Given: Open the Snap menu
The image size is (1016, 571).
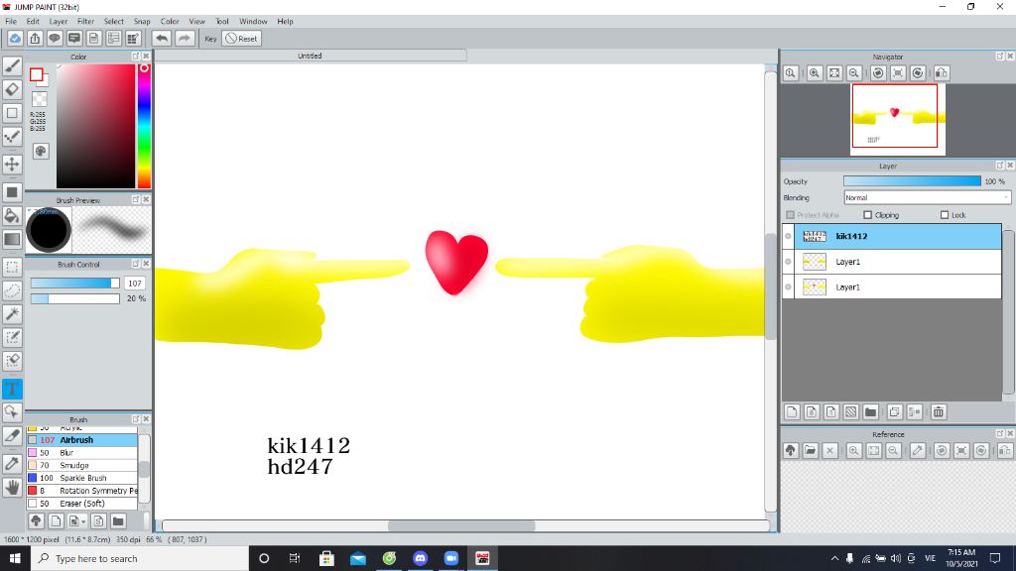Looking at the screenshot, I should coord(142,22).
